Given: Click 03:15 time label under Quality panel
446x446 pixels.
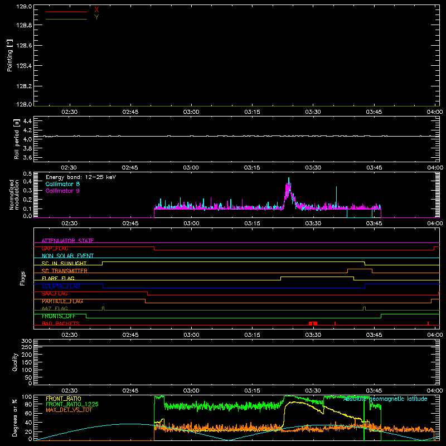Looking at the screenshot, I should pos(252,391).
